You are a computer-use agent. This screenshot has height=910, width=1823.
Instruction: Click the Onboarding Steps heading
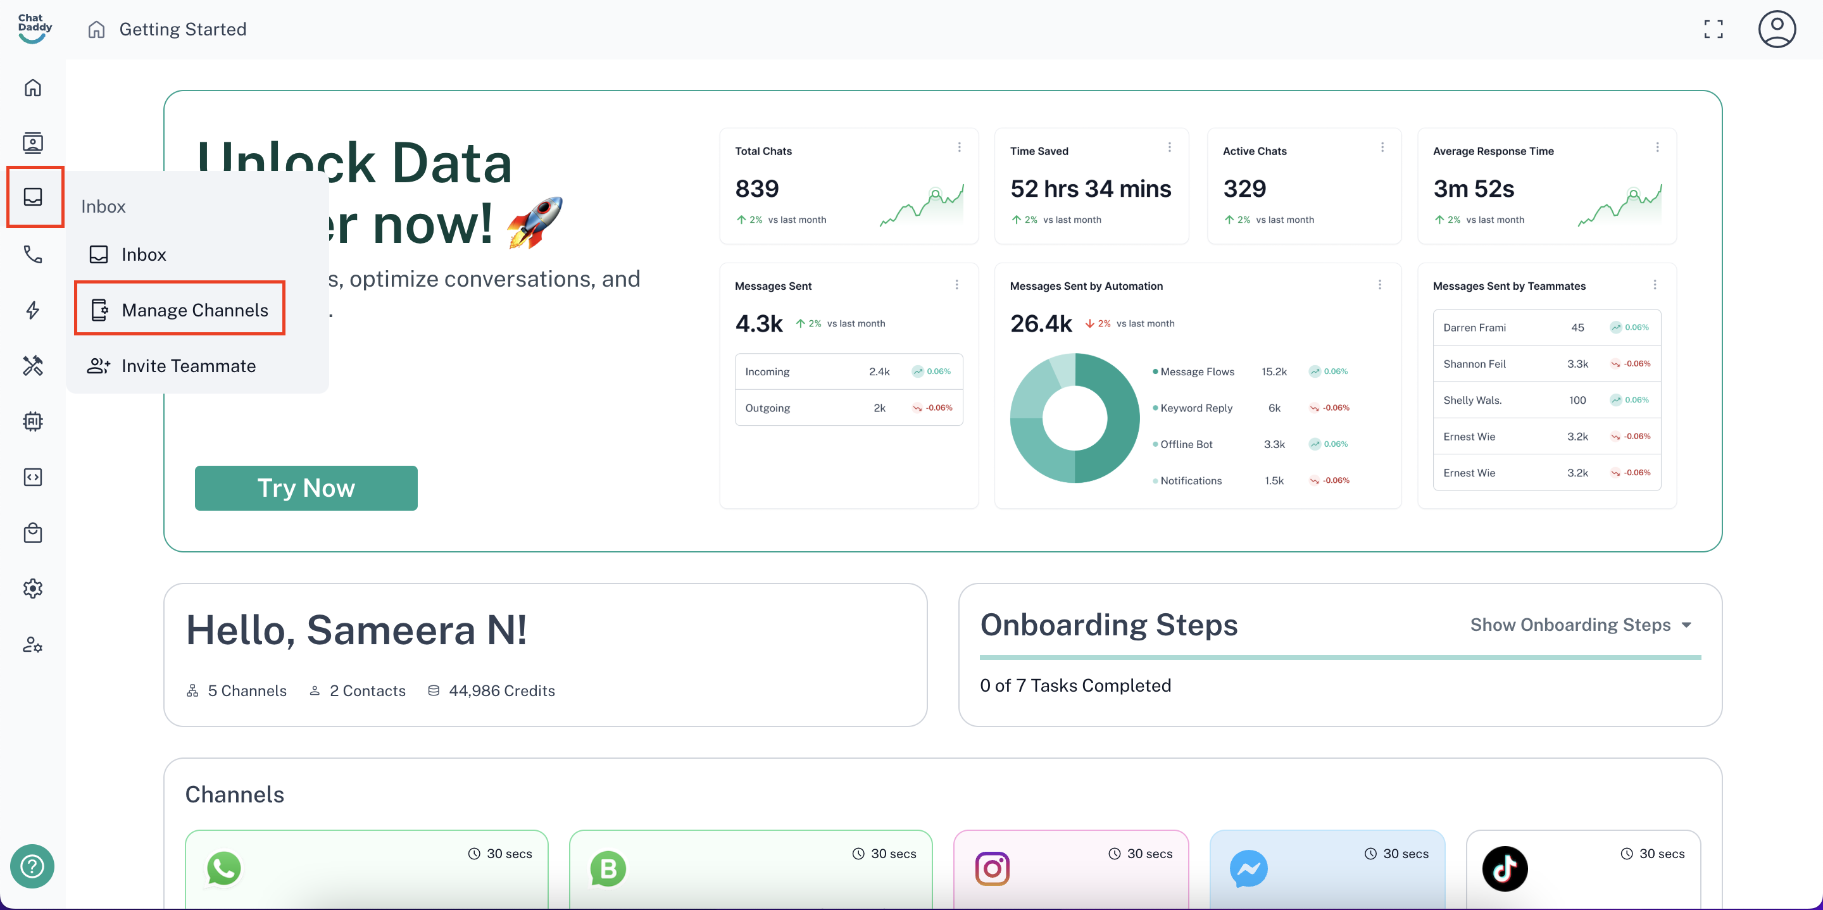tap(1108, 624)
